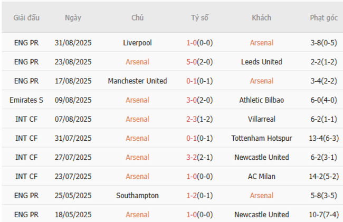343x222 pixels.
Task: Select Manchester United in the home column
Action: (x=137, y=81)
